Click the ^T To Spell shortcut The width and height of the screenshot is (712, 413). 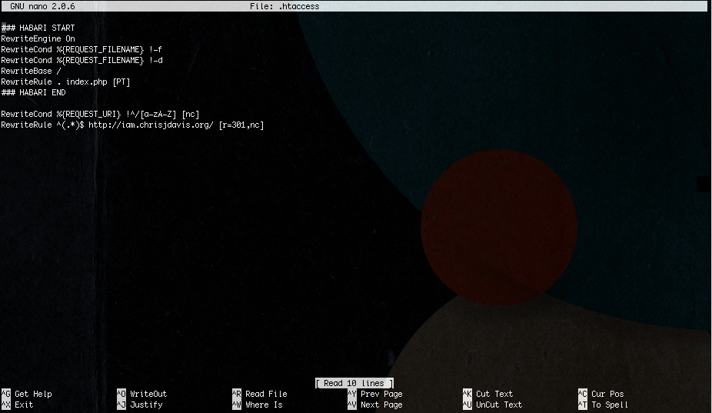pos(604,405)
